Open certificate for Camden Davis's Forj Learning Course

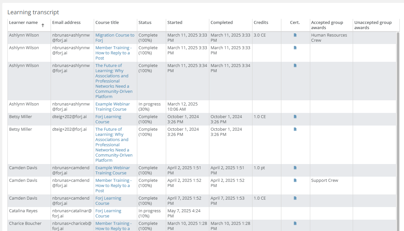295,198
